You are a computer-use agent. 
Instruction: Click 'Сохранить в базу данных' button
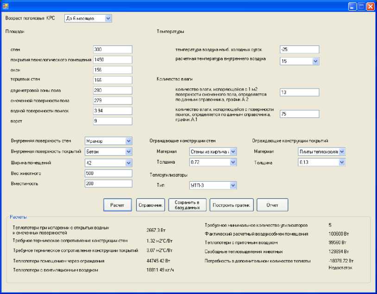[x=187, y=205]
